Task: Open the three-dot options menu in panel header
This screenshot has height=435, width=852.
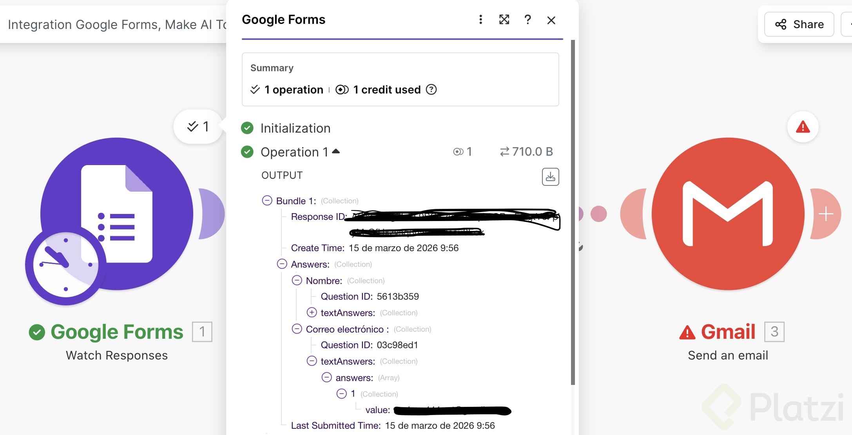Action: coord(480,20)
